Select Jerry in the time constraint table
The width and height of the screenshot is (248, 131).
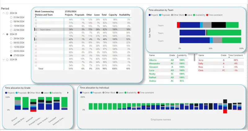click(x=201, y=60)
